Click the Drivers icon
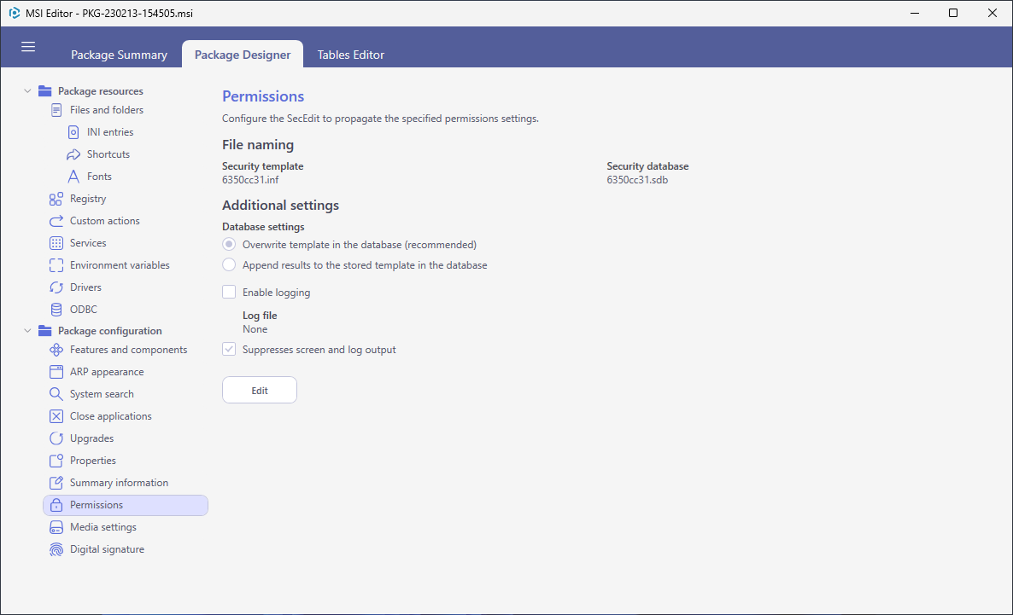Screen dimensions: 1013x615 pos(56,287)
